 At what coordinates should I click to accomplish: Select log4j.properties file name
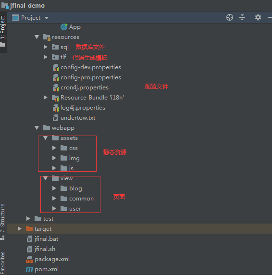83,108
